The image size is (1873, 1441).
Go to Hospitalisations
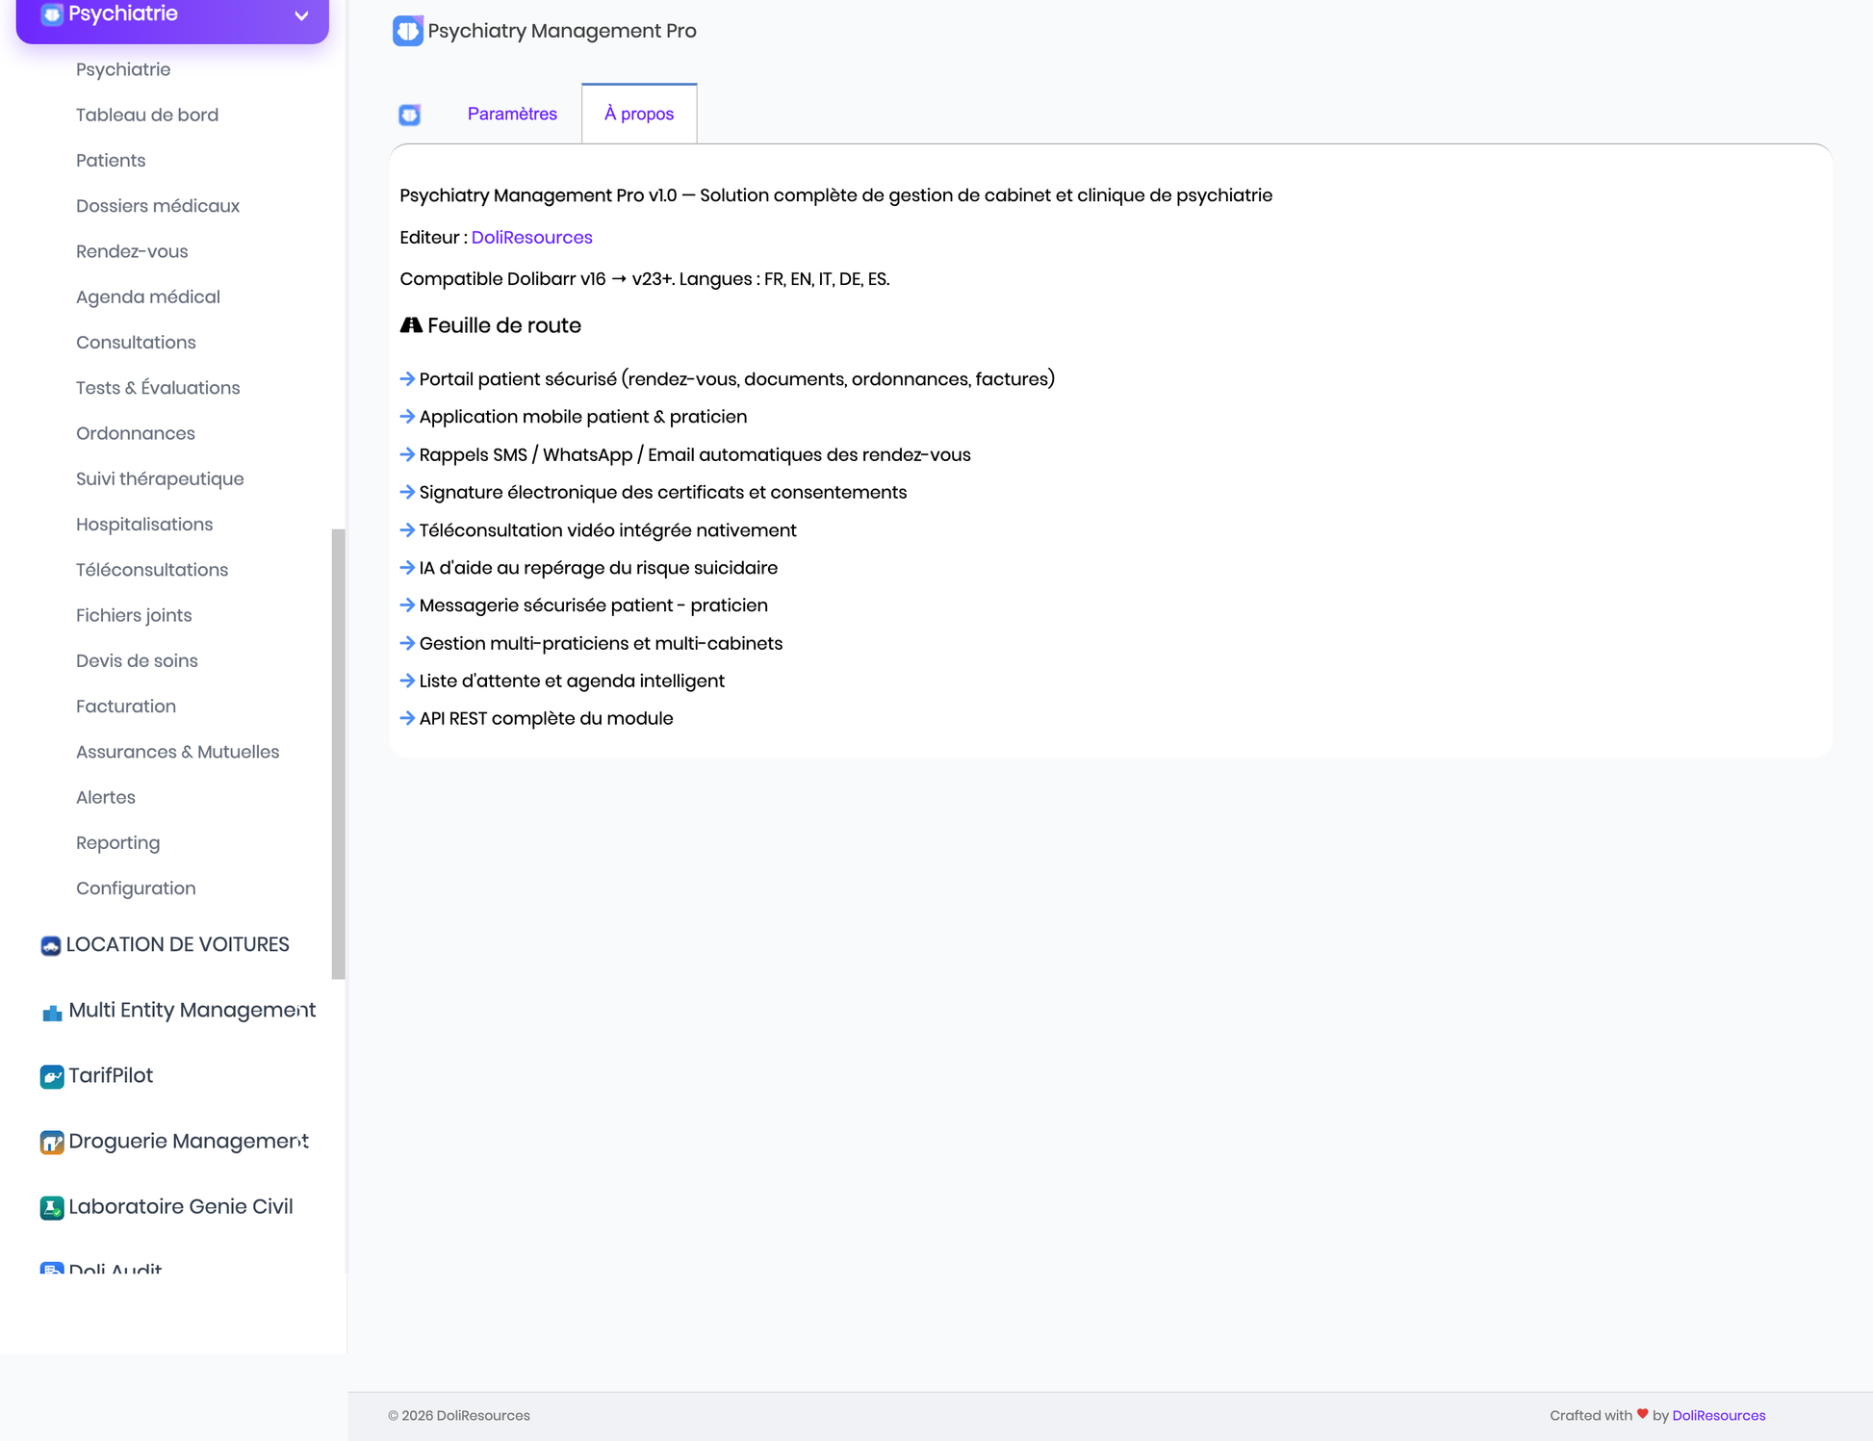[144, 524]
